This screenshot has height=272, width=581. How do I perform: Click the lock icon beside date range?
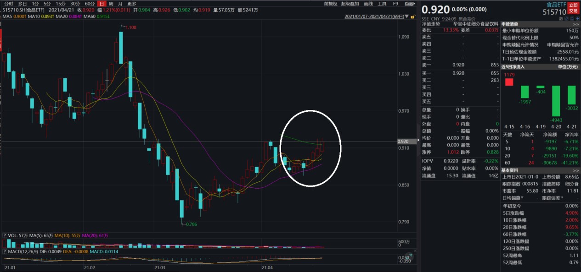pos(412,17)
